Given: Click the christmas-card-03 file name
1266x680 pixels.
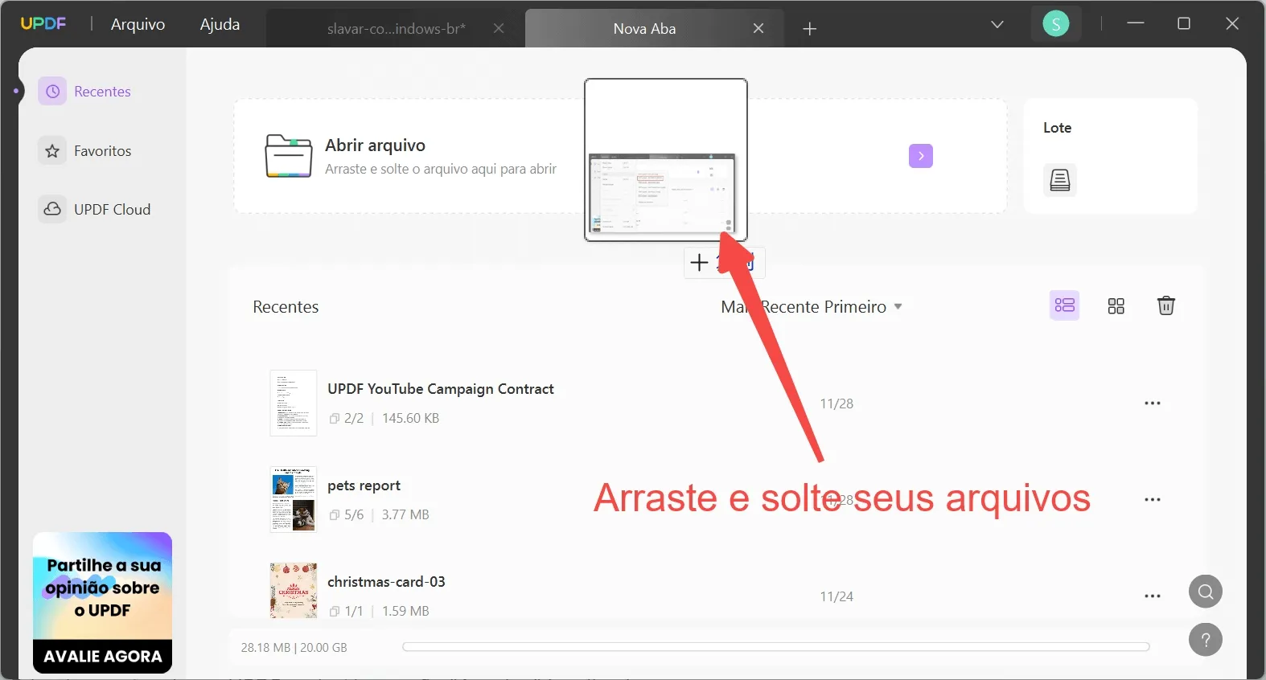Looking at the screenshot, I should (x=386, y=582).
